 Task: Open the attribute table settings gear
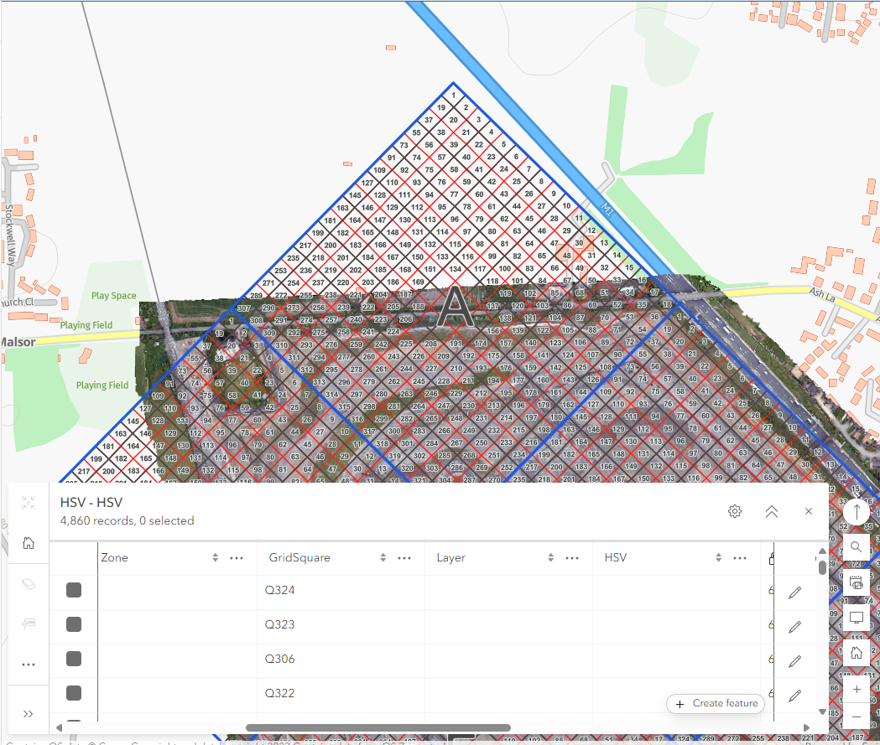tap(735, 511)
